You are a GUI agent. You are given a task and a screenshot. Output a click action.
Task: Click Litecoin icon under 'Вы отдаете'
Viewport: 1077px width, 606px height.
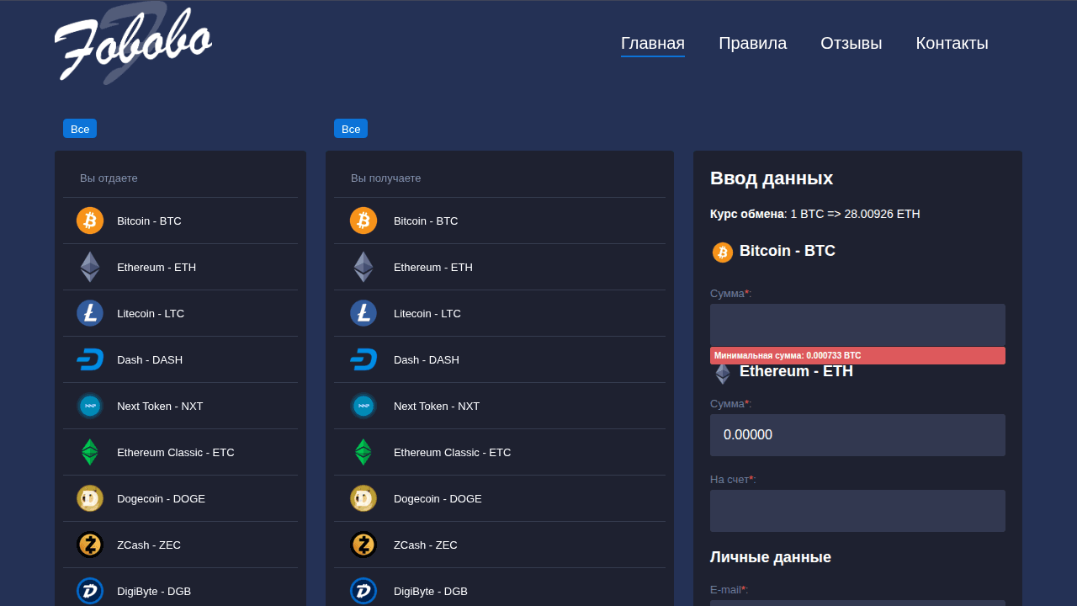pyautogui.click(x=90, y=313)
